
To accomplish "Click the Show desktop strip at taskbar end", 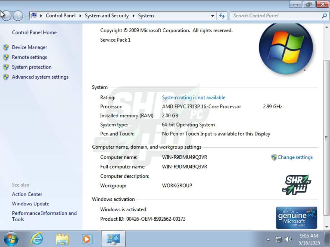I will coord(328,239).
